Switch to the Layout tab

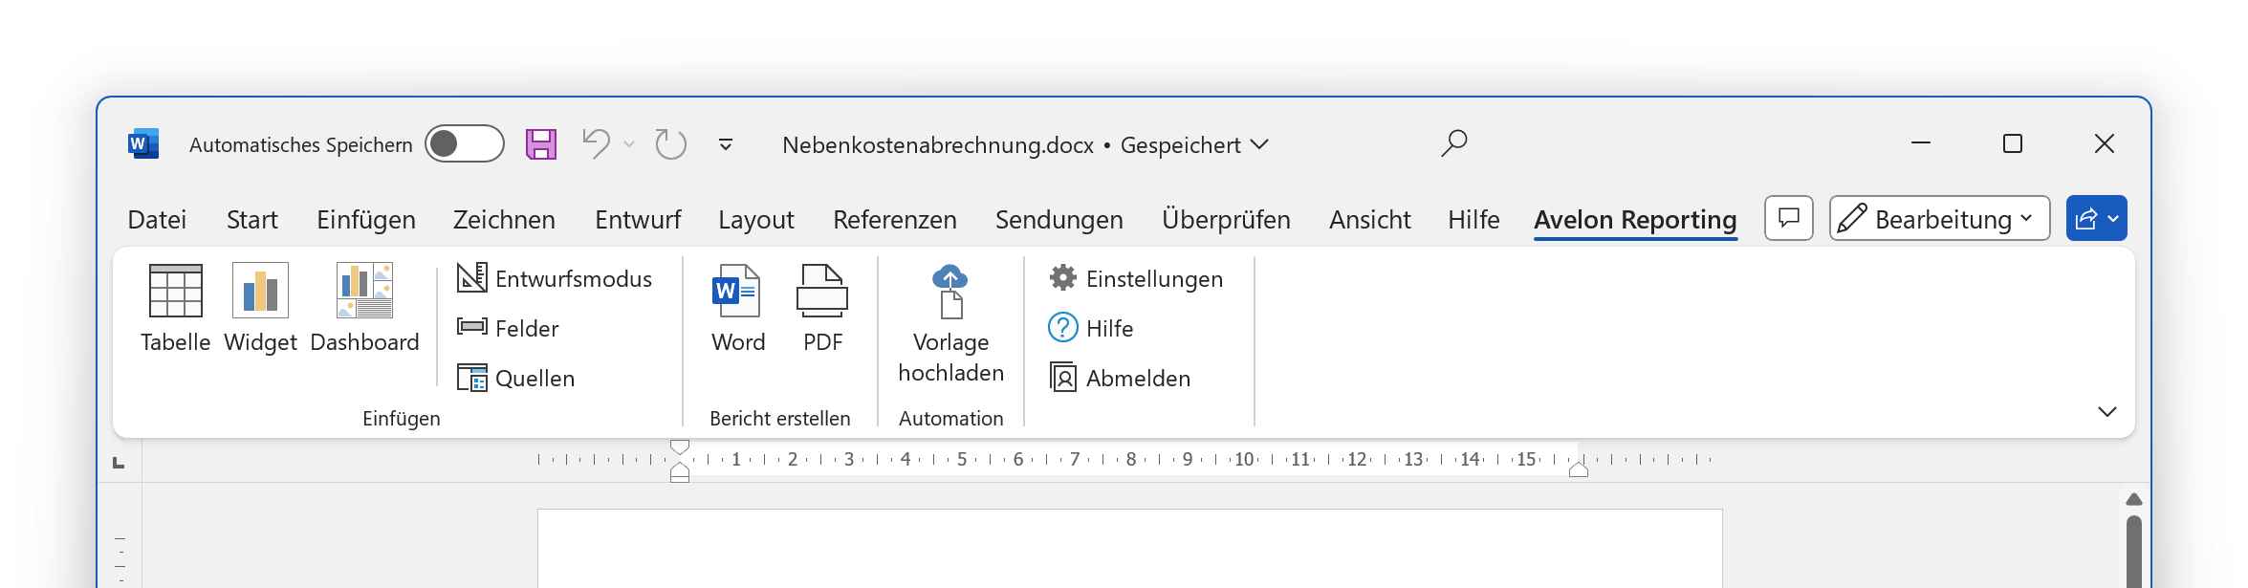(756, 220)
